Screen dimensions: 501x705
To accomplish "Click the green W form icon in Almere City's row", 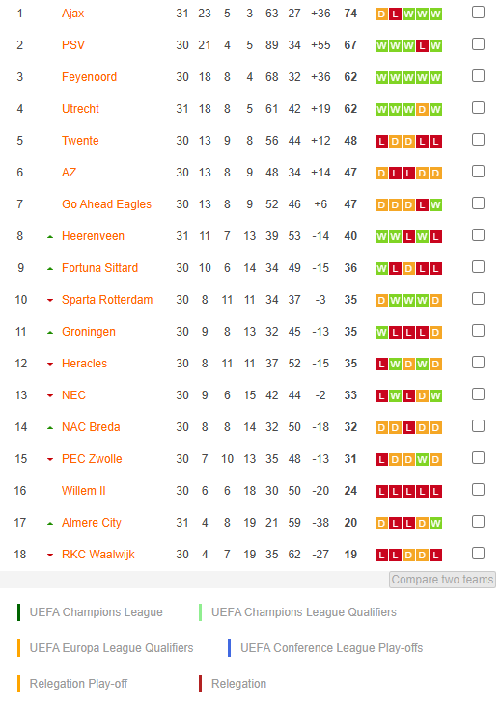I will [435, 524].
